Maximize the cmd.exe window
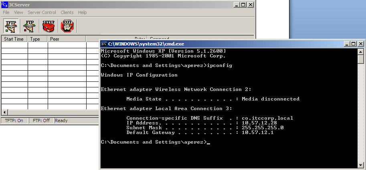Screen dimensions: 366x170 click(x=354, y=43)
